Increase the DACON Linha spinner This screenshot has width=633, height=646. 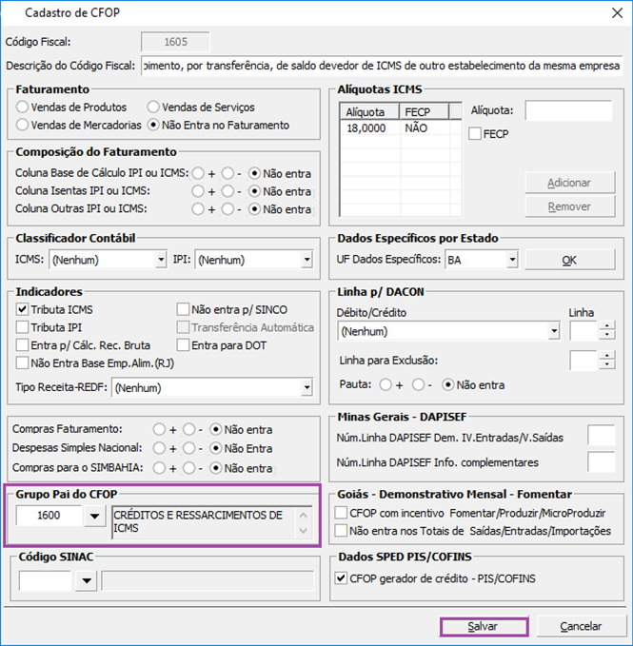(607, 326)
